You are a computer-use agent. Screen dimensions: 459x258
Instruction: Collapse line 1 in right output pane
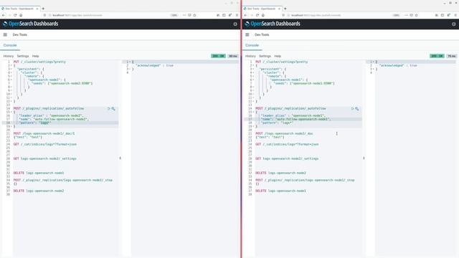(x=374, y=62)
